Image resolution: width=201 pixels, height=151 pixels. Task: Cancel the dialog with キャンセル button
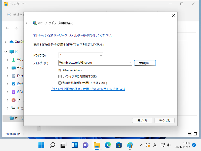(x=164, y=121)
